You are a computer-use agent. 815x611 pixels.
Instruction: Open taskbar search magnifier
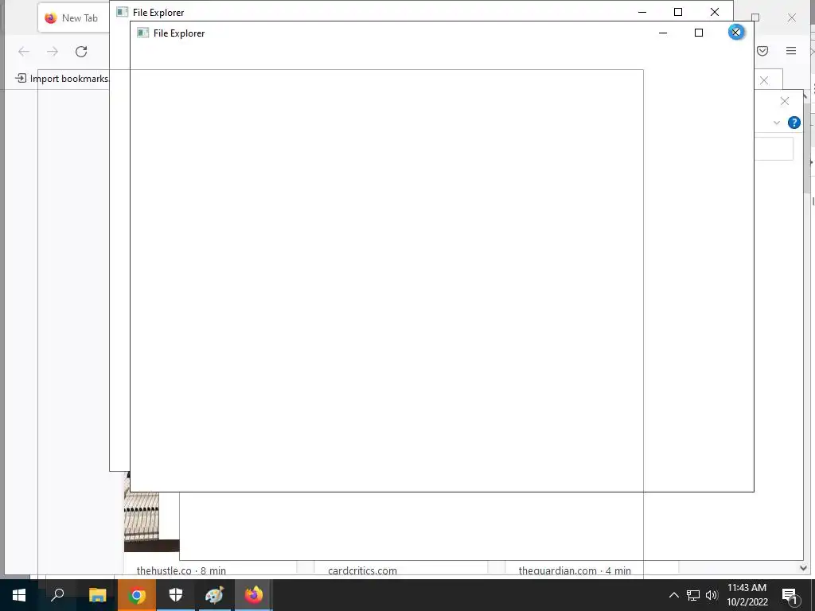pyautogui.click(x=57, y=595)
